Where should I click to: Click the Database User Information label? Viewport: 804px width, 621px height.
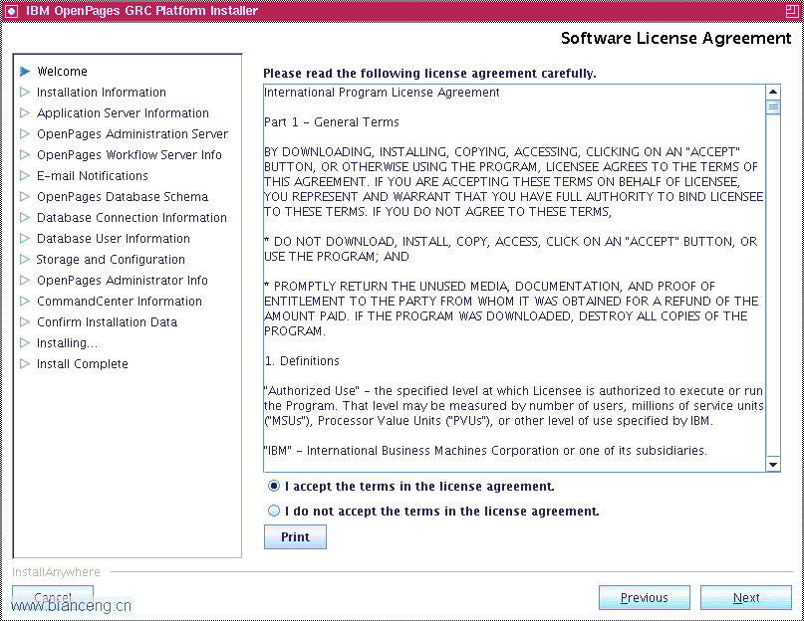click(x=114, y=239)
